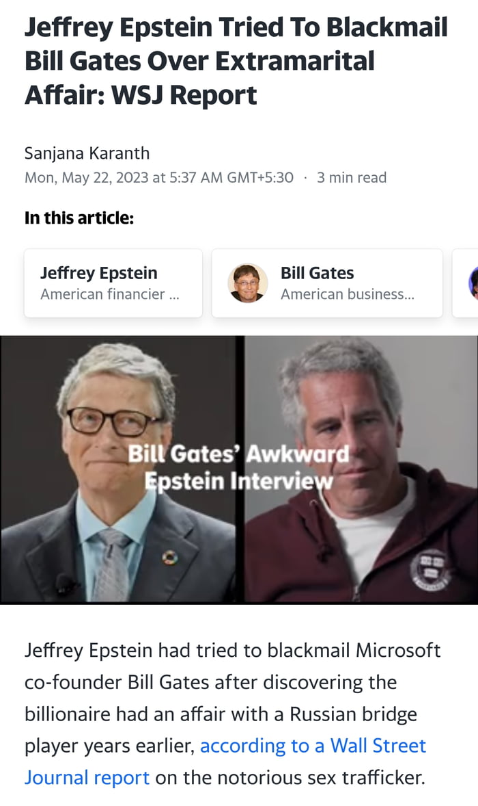Image resolution: width=478 pixels, height=806 pixels.
Task: Open the 'according to a Wall Street' link
Action: [x=313, y=745]
